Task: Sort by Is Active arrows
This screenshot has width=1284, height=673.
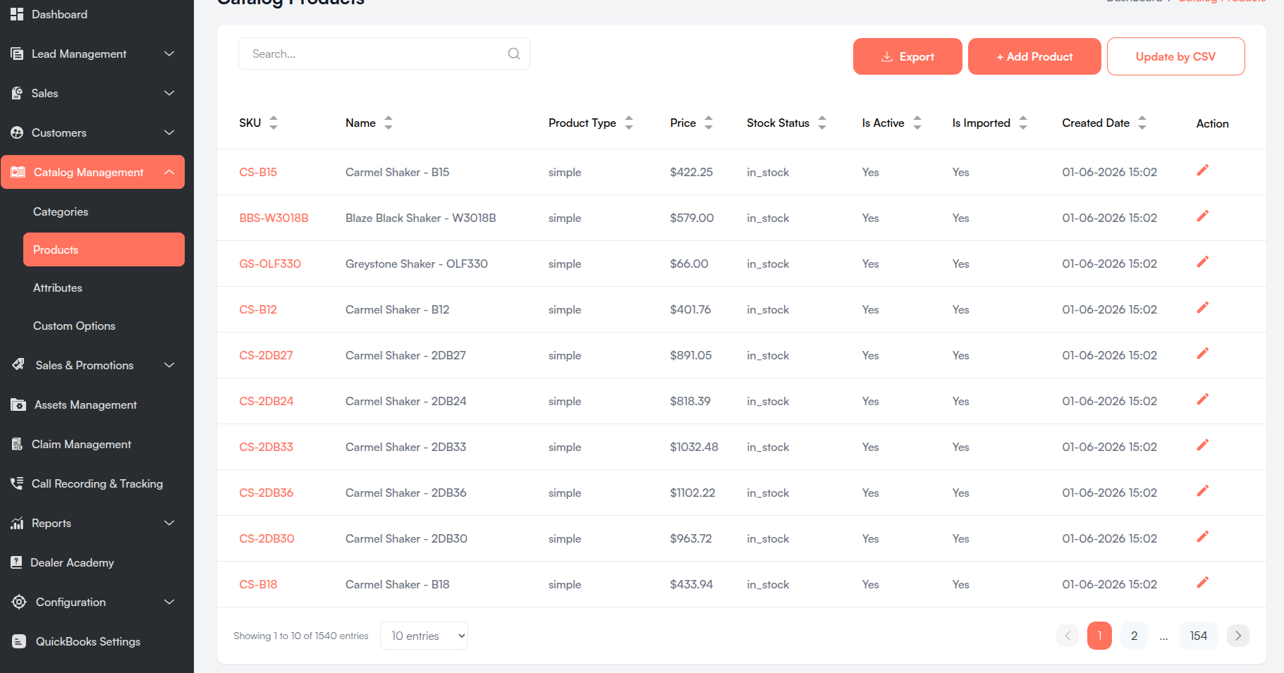Action: [x=917, y=123]
